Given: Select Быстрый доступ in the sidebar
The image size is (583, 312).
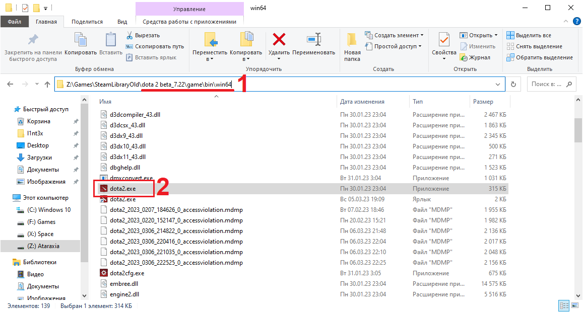Looking at the screenshot, I should coord(41,109).
